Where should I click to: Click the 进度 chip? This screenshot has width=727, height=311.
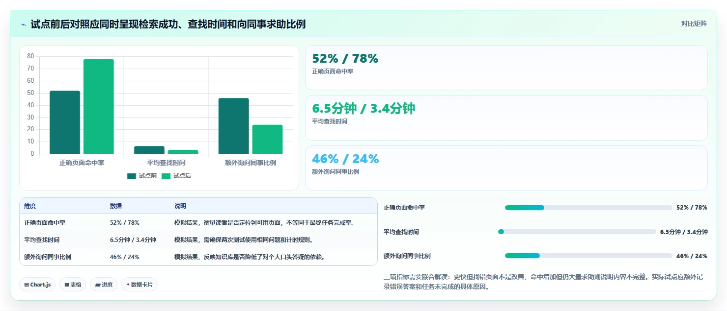pyautogui.click(x=104, y=285)
